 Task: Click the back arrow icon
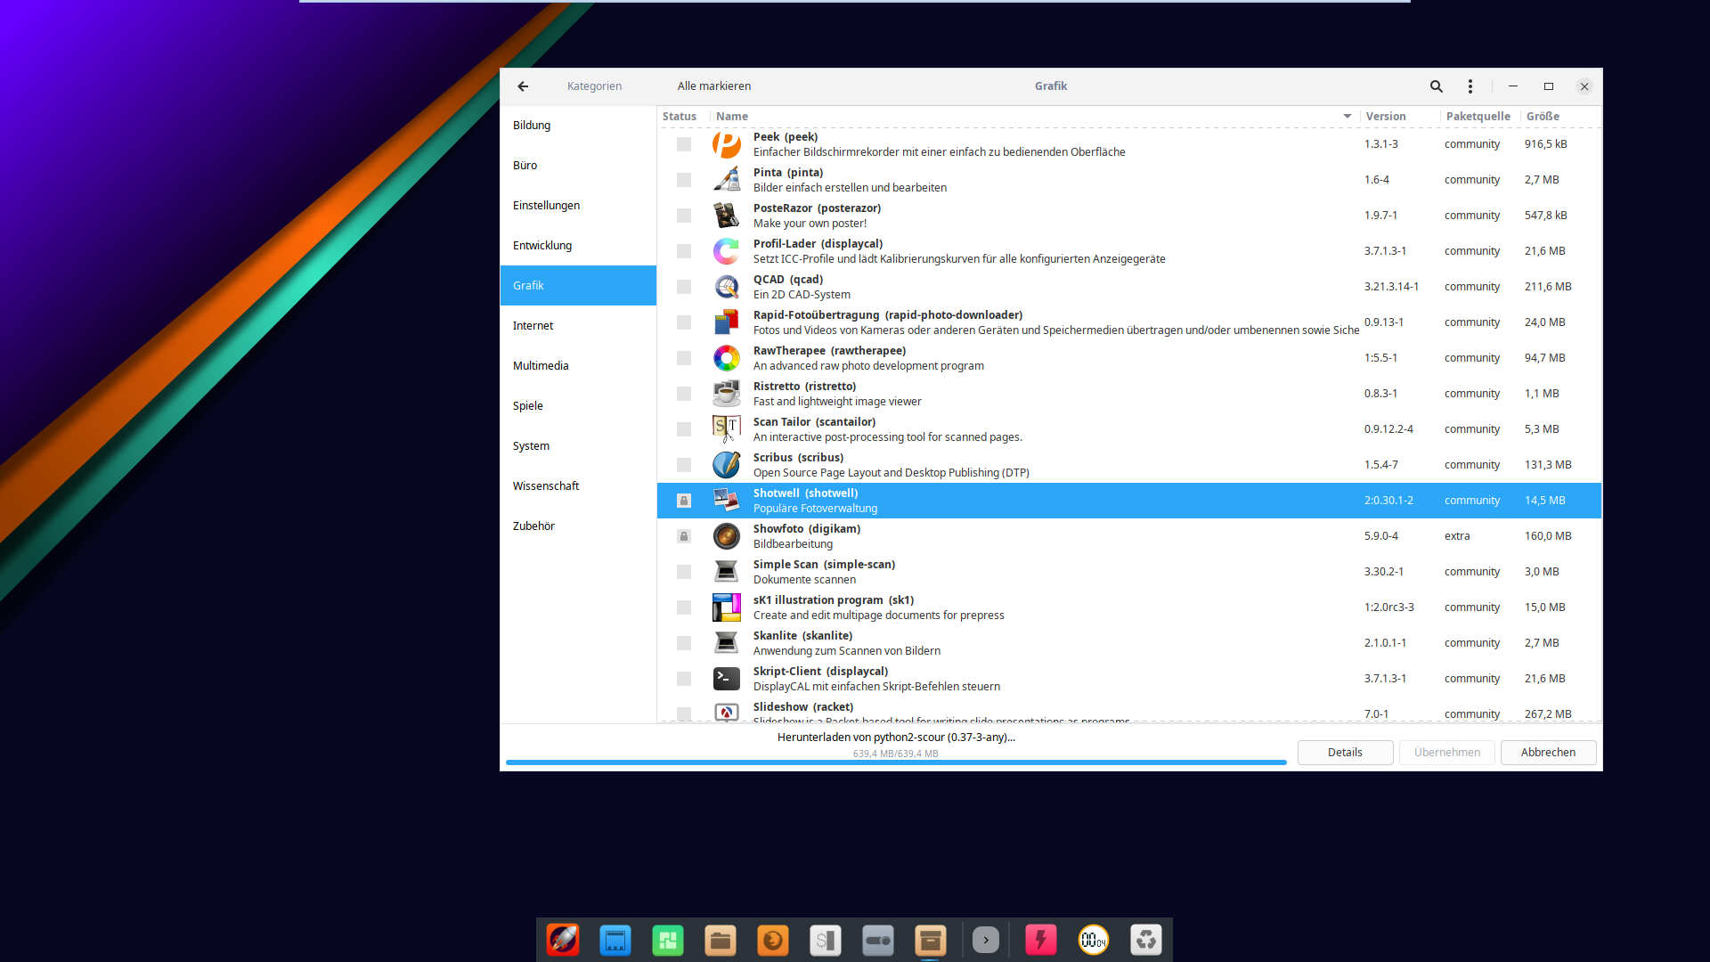(523, 86)
